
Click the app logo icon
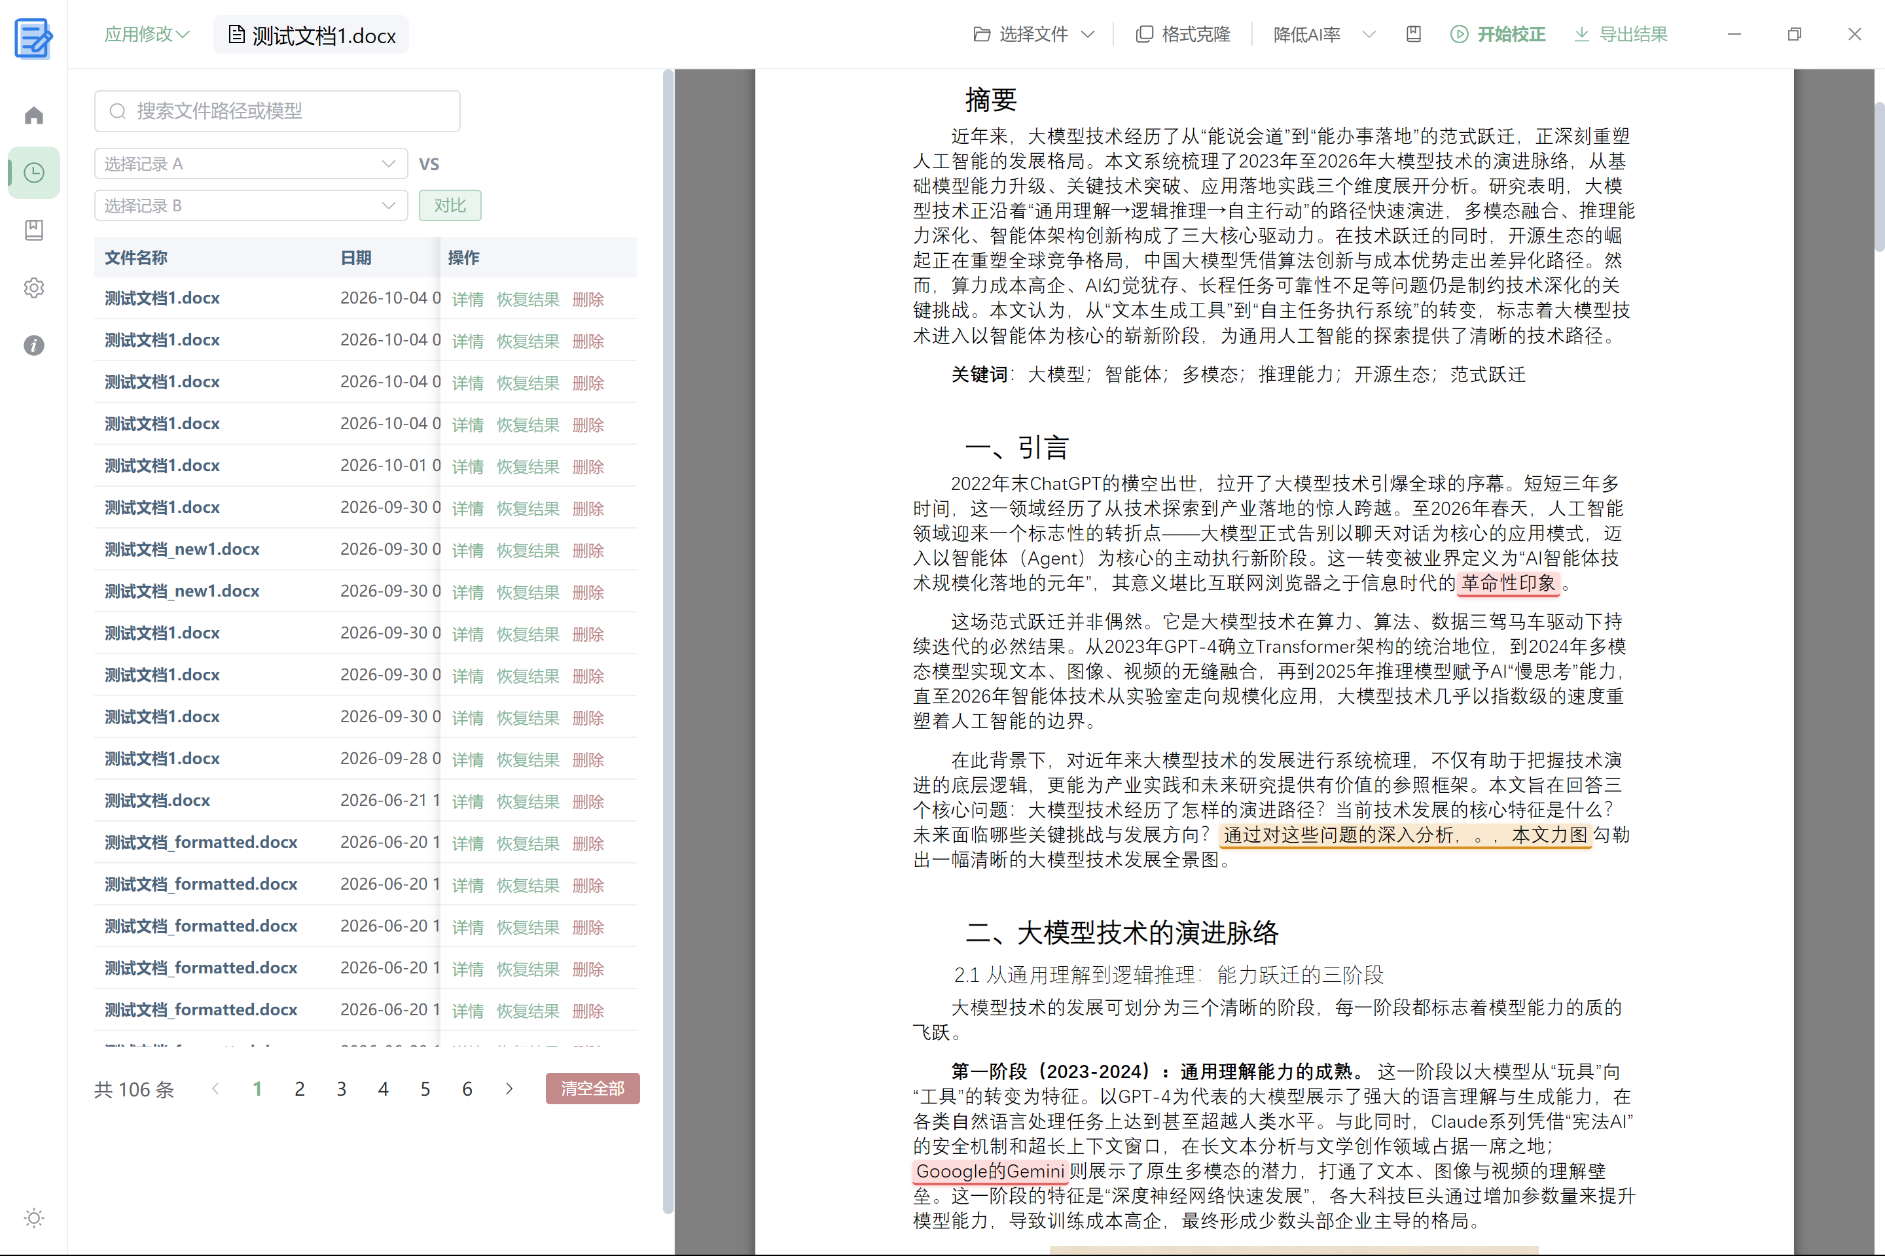33,39
